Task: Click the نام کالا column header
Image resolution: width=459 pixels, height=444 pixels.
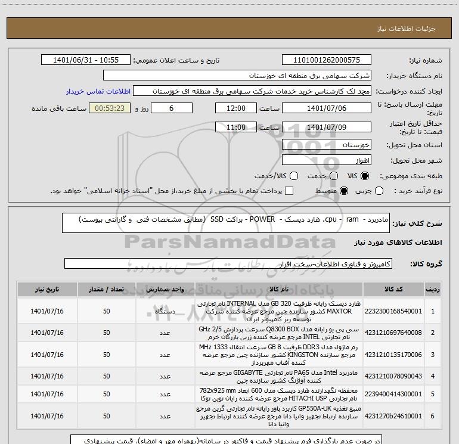Action: click(x=278, y=290)
